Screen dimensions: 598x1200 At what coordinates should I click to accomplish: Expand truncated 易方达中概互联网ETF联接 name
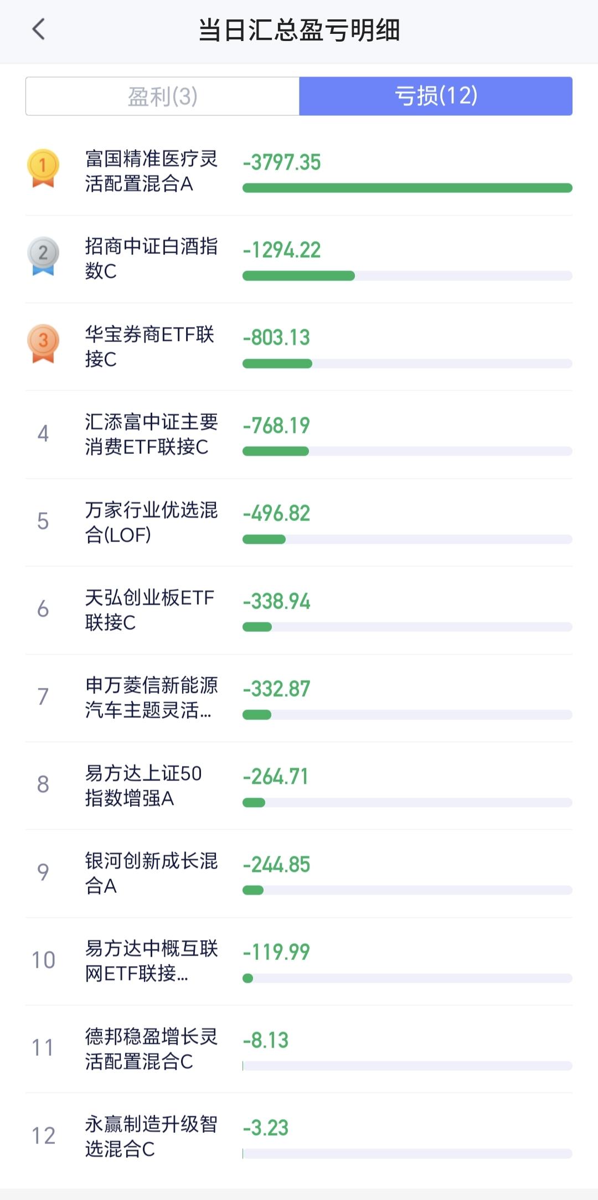tap(151, 961)
